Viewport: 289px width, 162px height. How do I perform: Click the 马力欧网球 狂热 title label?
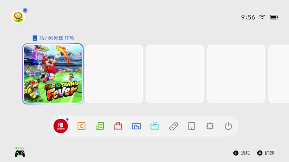click(57, 38)
